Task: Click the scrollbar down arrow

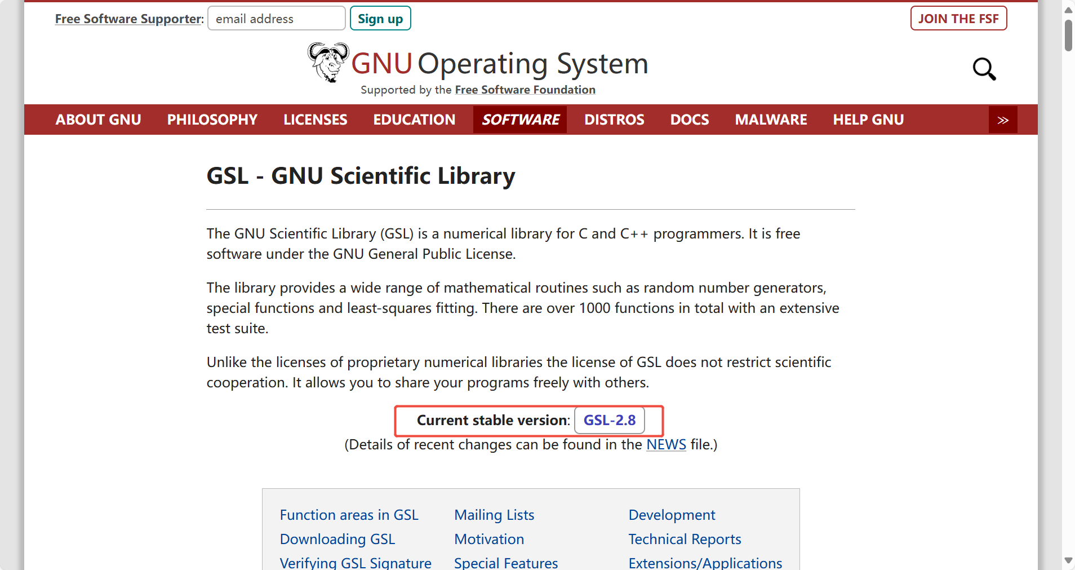Action: pyautogui.click(x=1068, y=560)
